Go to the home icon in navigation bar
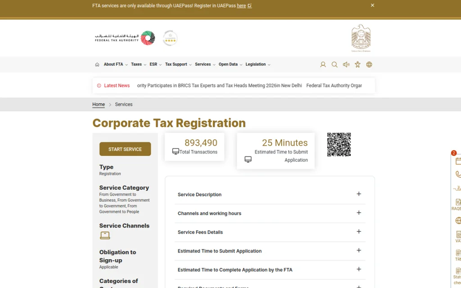Screen dimensions: 461x288 point(97,64)
